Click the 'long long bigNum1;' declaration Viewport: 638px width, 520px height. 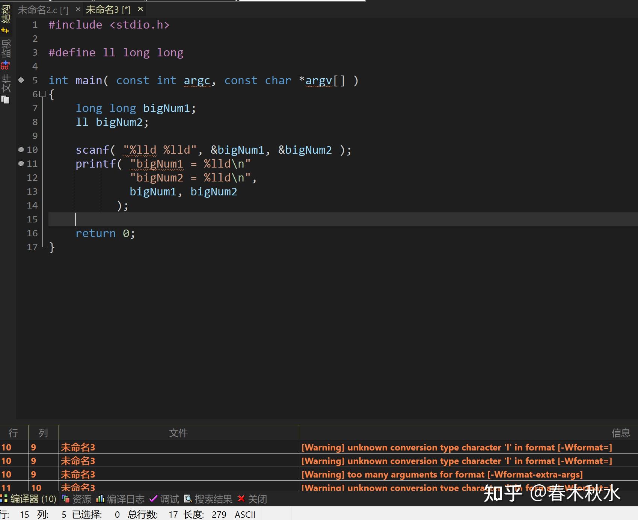tap(136, 108)
